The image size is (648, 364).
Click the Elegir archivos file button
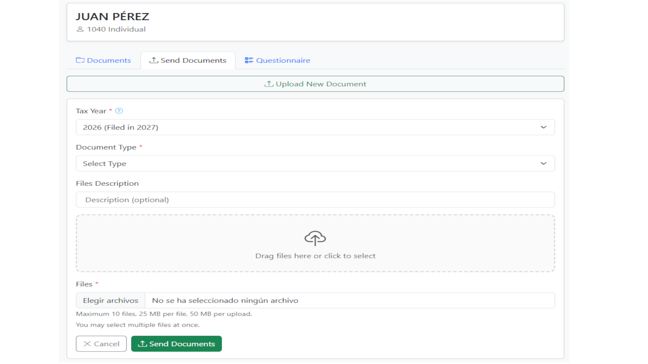point(110,301)
